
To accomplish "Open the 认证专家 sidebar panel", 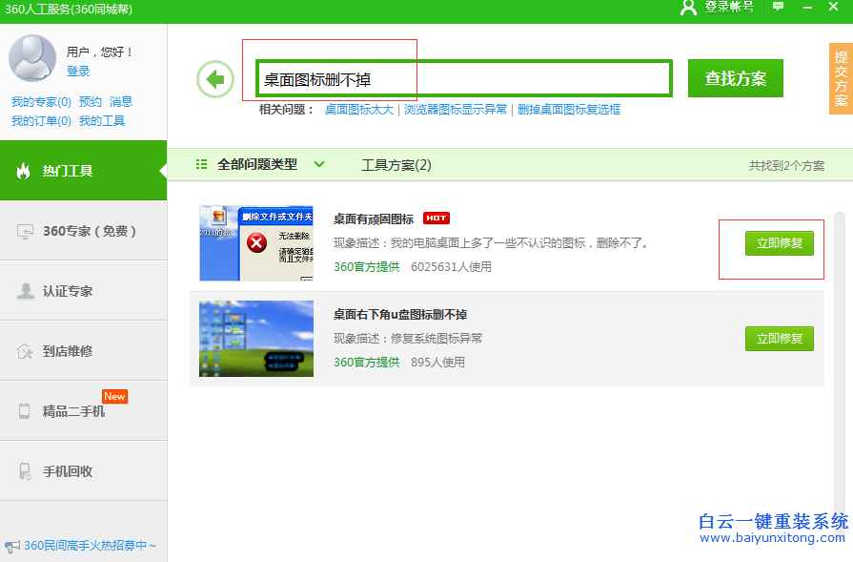I will pyautogui.click(x=84, y=290).
